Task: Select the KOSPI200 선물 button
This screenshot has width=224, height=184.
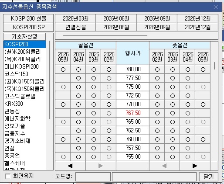Action: (x=28, y=18)
